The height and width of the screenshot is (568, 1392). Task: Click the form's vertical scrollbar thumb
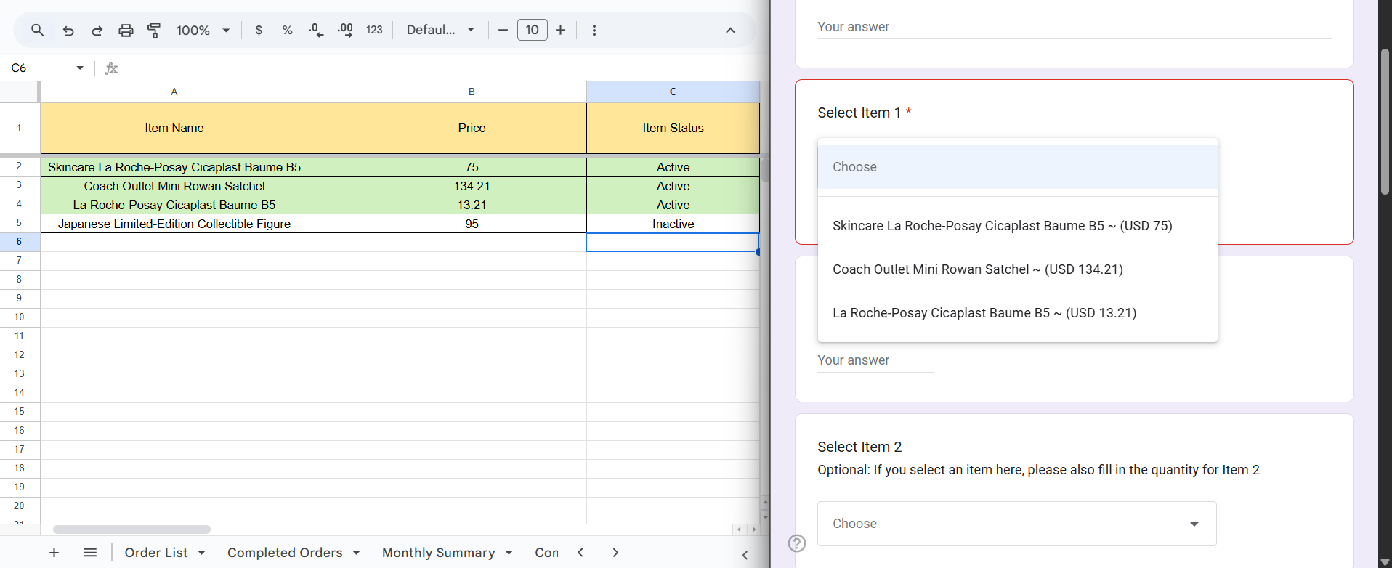(1385, 121)
